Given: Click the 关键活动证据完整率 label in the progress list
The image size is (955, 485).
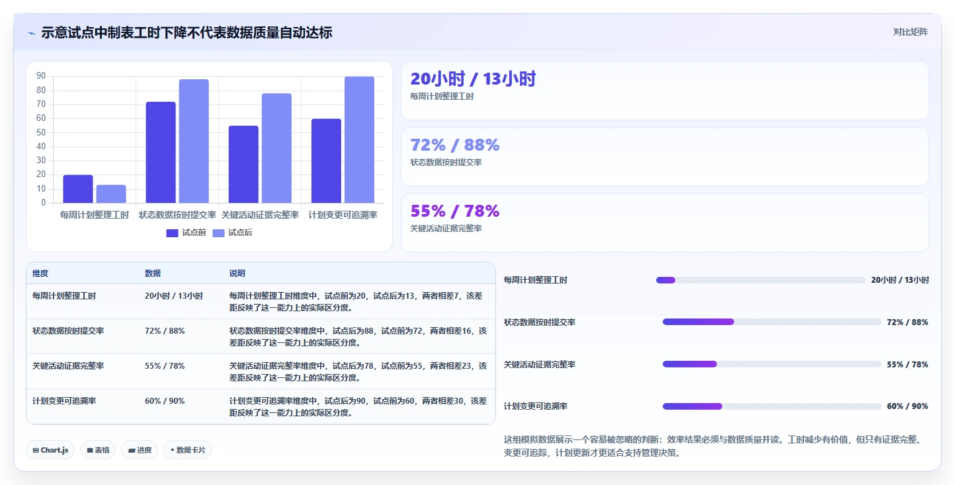Looking at the screenshot, I should point(540,365).
